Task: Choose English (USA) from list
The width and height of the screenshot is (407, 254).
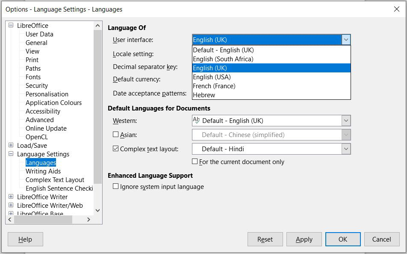Action: [x=271, y=77]
